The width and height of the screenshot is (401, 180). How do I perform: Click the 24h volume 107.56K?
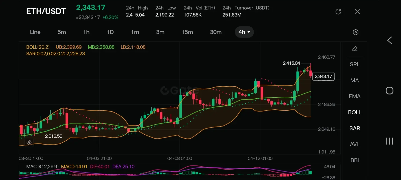click(193, 15)
